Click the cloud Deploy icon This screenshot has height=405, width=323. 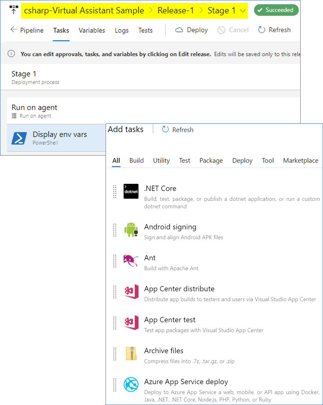(179, 30)
